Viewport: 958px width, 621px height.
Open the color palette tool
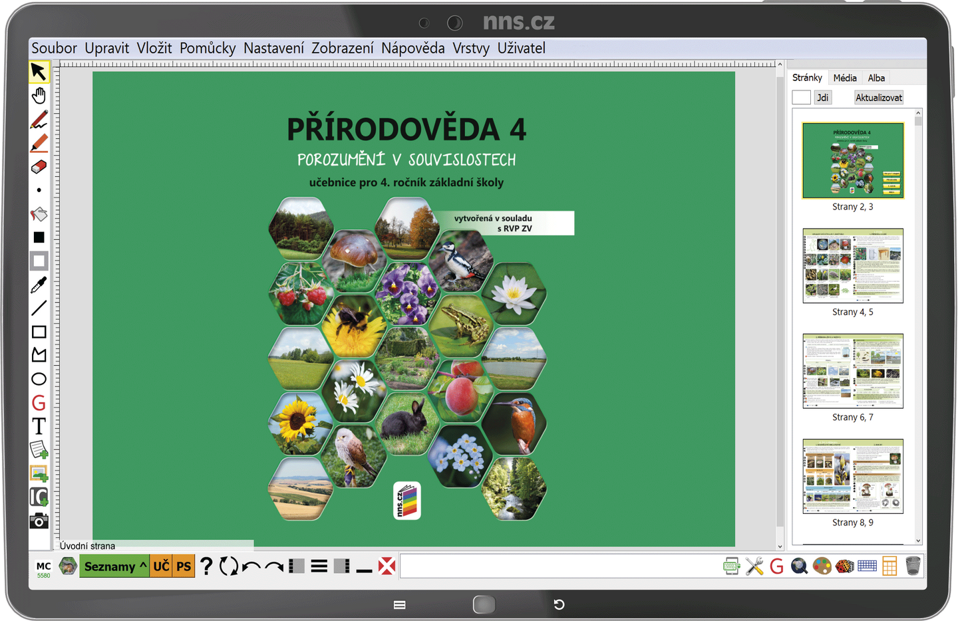pyautogui.click(x=822, y=566)
